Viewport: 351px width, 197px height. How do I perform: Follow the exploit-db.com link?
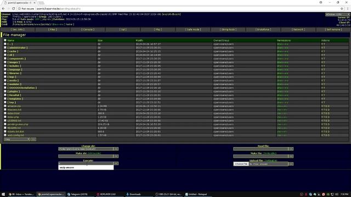(171, 14)
